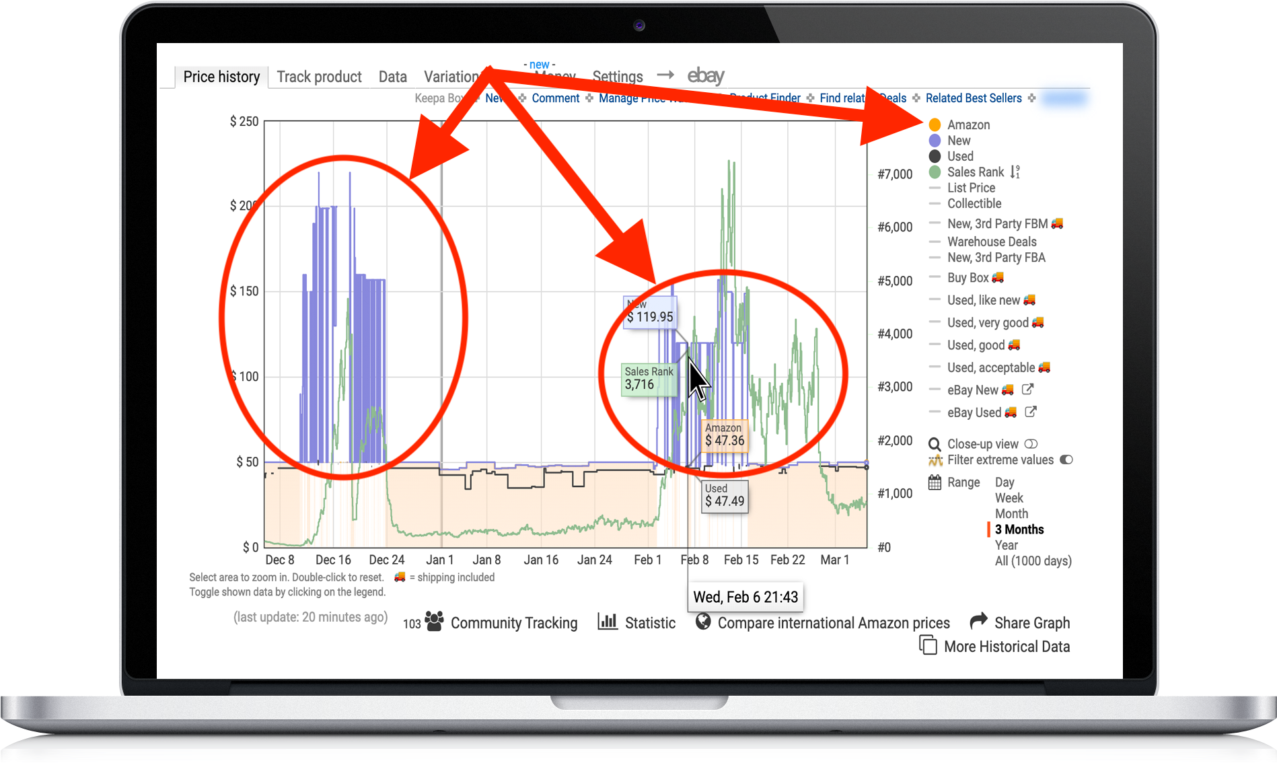
Task: Click the Share Graph arrow icon
Action: [978, 620]
